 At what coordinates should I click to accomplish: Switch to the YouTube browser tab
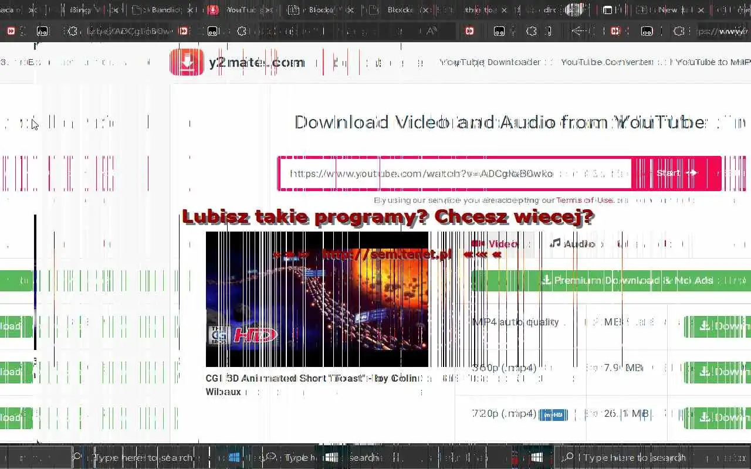pyautogui.click(x=241, y=10)
